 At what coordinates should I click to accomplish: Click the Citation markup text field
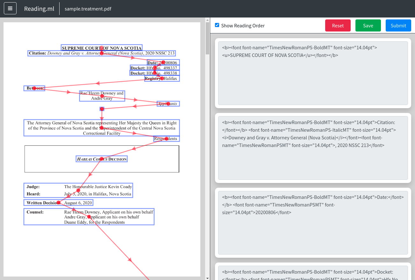tap(313, 148)
